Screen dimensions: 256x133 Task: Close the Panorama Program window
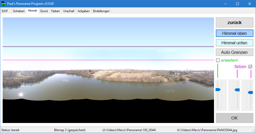click(250, 4)
